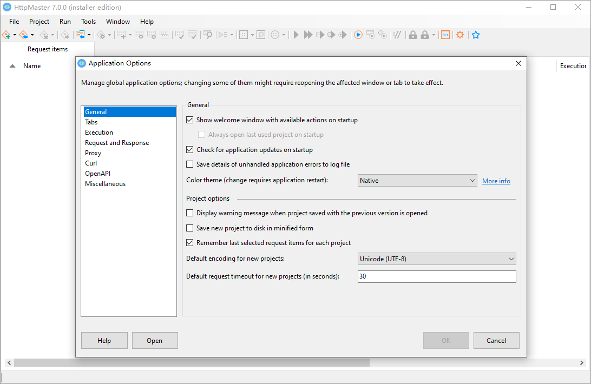Expand dropdown arrow beside add request item icon
This screenshot has width=591, height=384.
coord(130,35)
